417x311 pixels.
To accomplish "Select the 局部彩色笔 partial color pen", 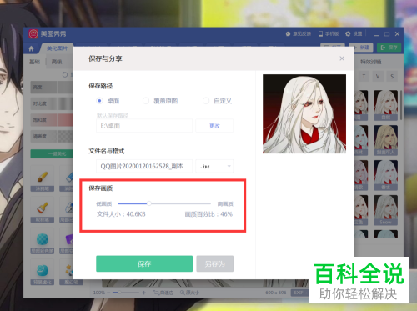I will point(43,241).
